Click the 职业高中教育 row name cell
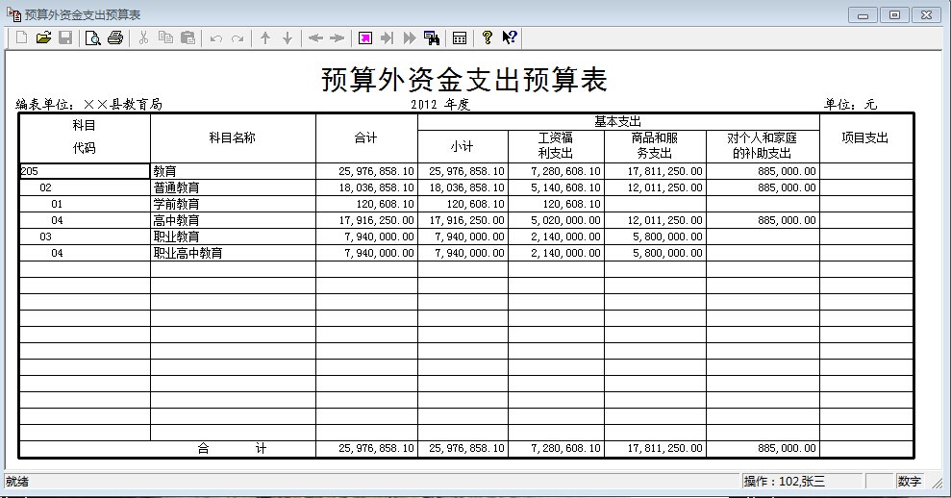The height and width of the screenshot is (498, 951). point(233,253)
